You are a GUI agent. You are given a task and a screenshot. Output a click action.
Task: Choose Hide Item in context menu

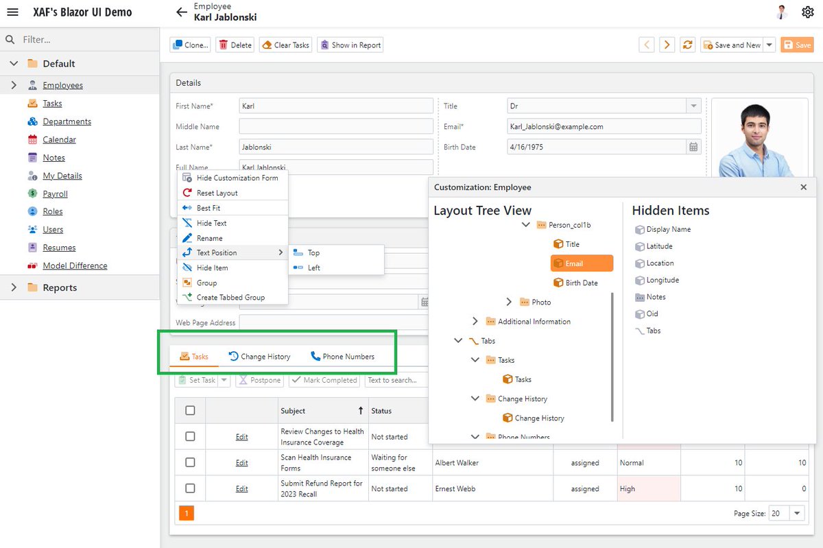click(232, 268)
